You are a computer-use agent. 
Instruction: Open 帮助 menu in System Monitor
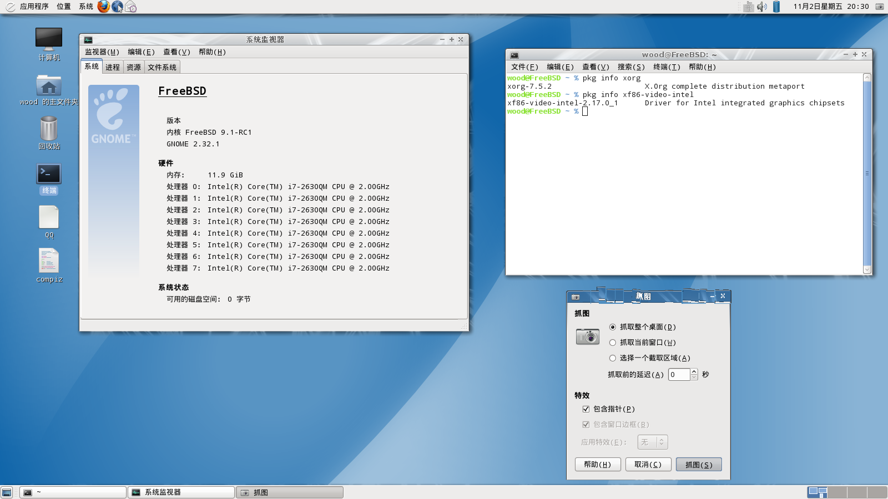click(x=212, y=52)
